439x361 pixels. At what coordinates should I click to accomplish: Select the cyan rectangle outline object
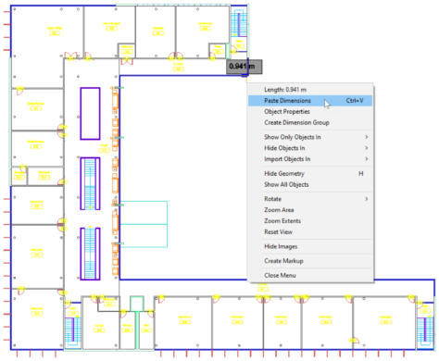[x=144, y=224]
